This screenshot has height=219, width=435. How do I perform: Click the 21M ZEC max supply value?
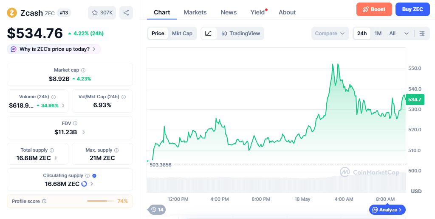(x=102, y=158)
